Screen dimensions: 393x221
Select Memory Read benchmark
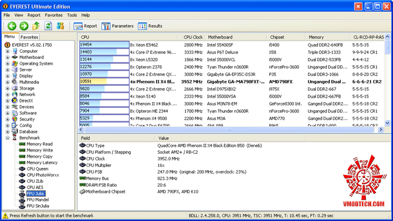click(x=40, y=144)
